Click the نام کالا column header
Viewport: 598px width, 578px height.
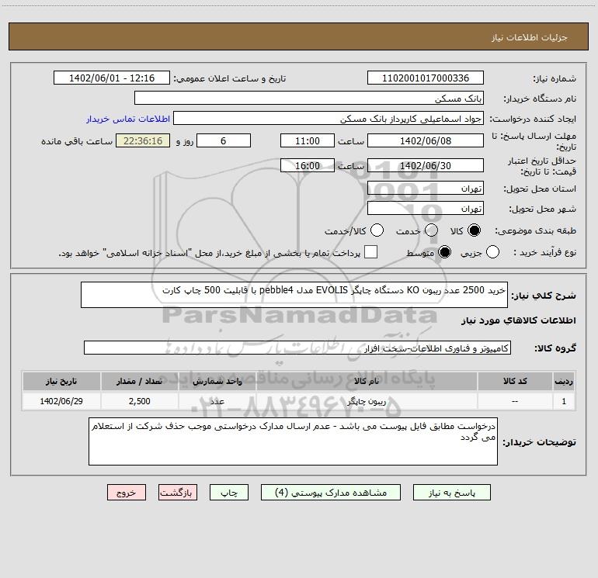coord(367,382)
